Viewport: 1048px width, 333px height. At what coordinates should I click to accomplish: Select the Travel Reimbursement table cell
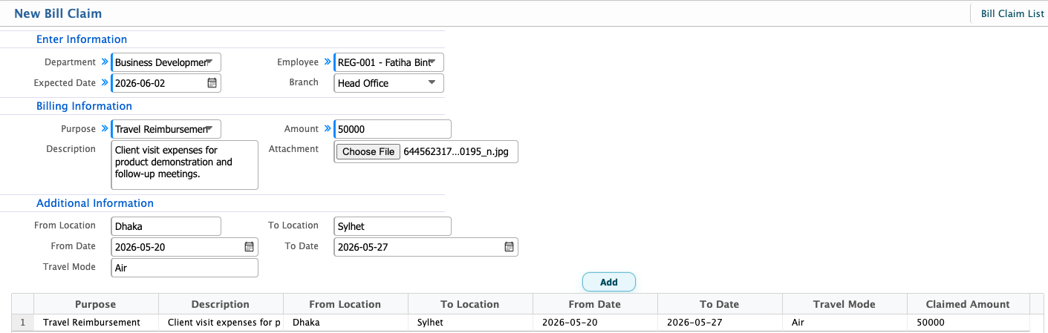coord(96,323)
